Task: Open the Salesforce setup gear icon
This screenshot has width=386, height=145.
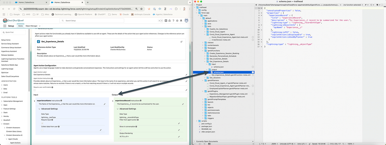Action: coord(177,21)
